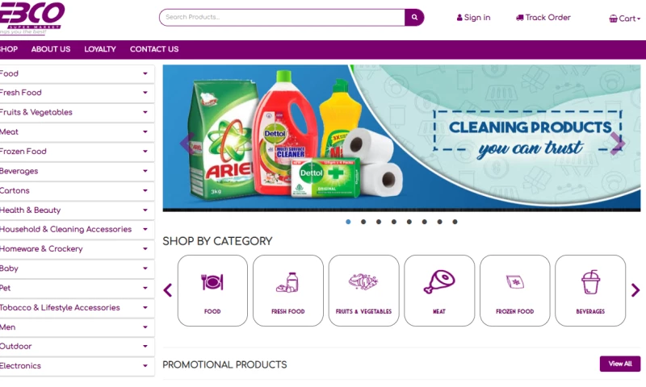Click View All promotional products button
The height and width of the screenshot is (387, 646).
(620, 364)
